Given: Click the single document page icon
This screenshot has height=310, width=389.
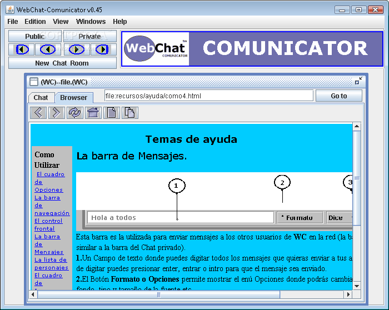Looking at the screenshot, I should [111, 113].
